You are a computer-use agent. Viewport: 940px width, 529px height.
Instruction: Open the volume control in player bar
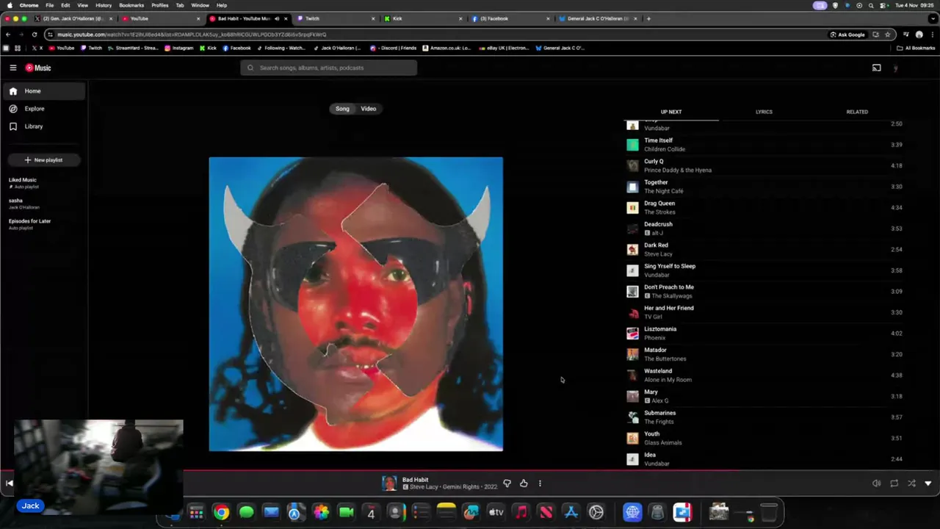point(876,483)
